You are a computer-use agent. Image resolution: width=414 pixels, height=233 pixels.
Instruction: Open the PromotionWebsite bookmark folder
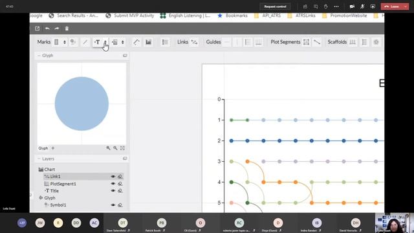[344, 16]
